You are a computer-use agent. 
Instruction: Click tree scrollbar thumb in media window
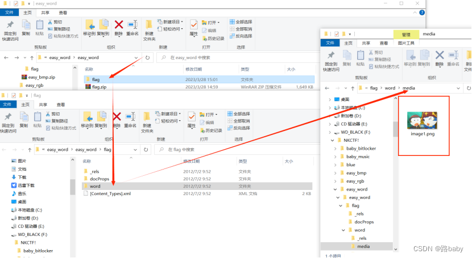[x=395, y=129]
